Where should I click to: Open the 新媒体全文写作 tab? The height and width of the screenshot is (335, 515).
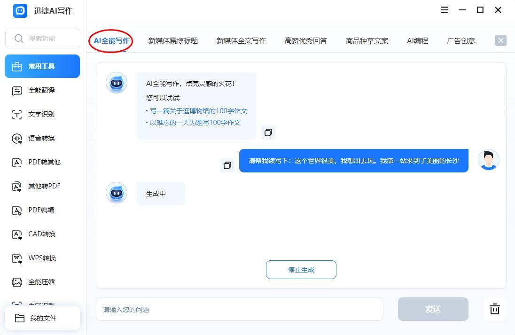pyautogui.click(x=241, y=41)
